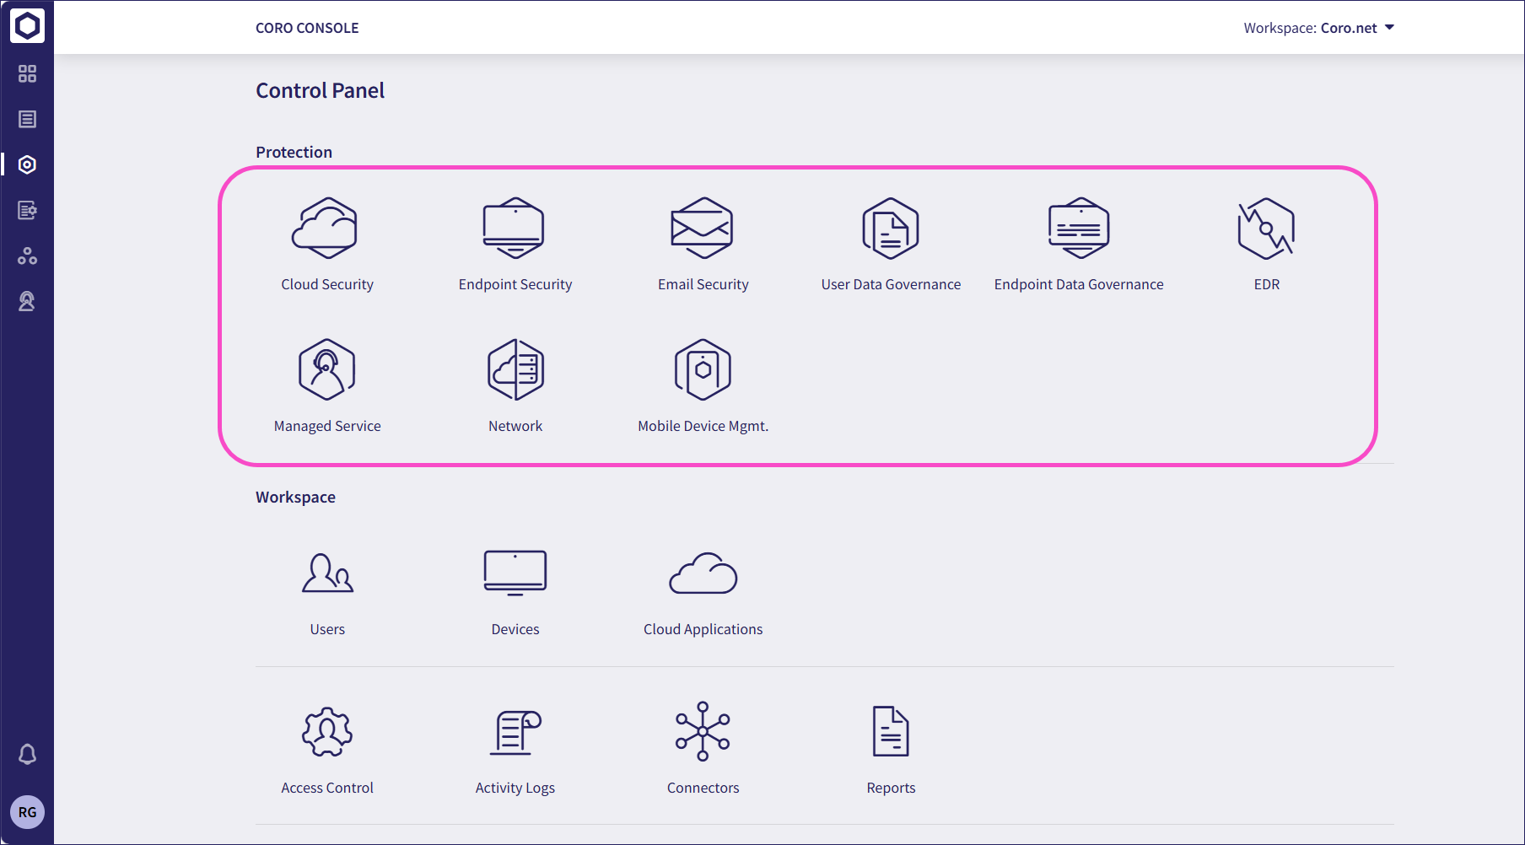Open the Users workspace page
Viewport: 1525px width, 845px height.
tap(326, 574)
